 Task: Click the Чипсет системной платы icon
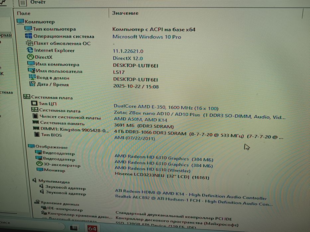coord(36,116)
